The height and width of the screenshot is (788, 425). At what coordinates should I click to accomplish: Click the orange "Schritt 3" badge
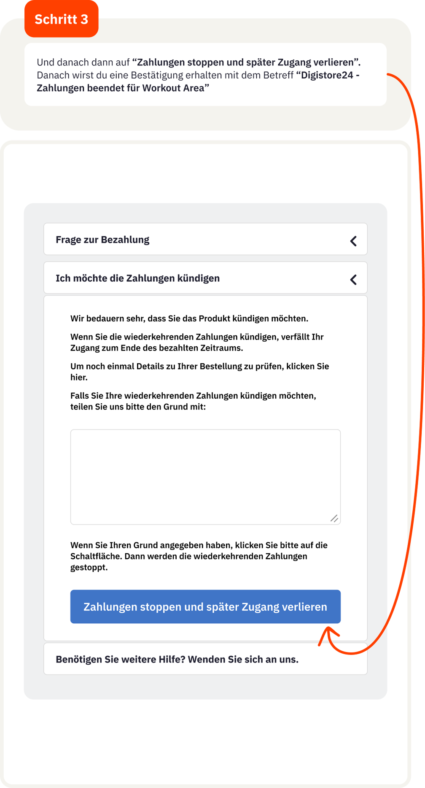(62, 19)
